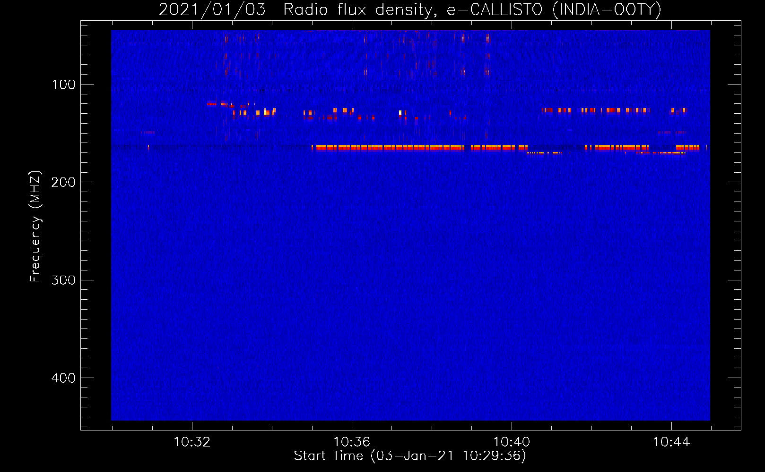Screen dimensions: 765x472
Task: Click the 10:32 time tick label
Action: point(192,442)
